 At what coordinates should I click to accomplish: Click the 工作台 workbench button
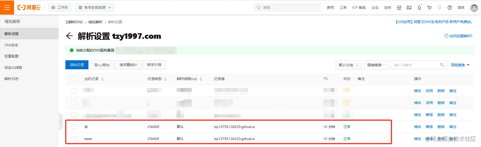(x=60, y=7)
